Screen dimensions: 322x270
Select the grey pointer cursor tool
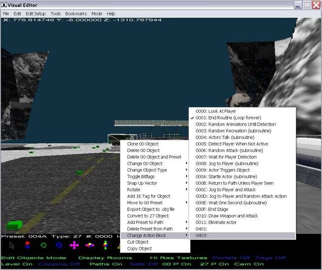pos(12,245)
